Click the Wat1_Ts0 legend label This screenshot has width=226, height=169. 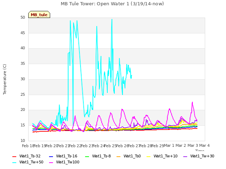click(132, 156)
